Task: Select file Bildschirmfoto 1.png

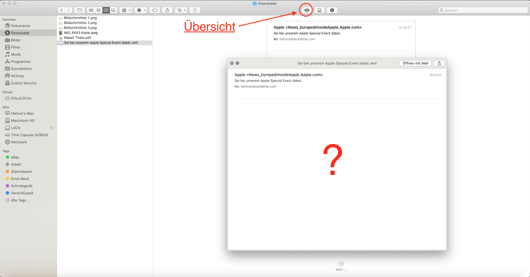Action: point(105,18)
